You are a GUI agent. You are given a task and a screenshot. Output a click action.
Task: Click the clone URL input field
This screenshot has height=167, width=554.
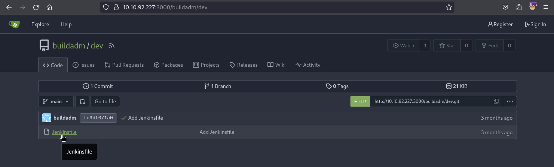429,101
